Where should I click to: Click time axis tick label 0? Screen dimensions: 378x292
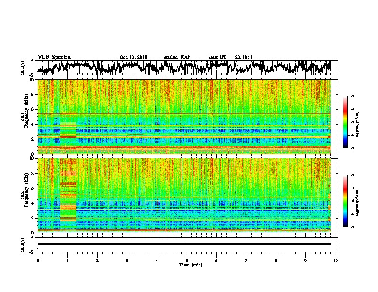coord(38,261)
